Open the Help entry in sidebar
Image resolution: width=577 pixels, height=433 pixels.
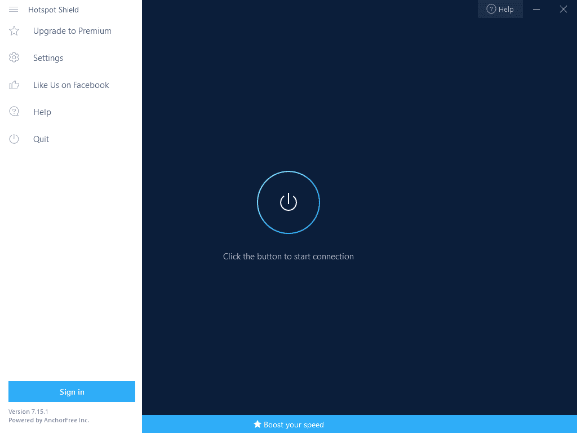coord(71,112)
